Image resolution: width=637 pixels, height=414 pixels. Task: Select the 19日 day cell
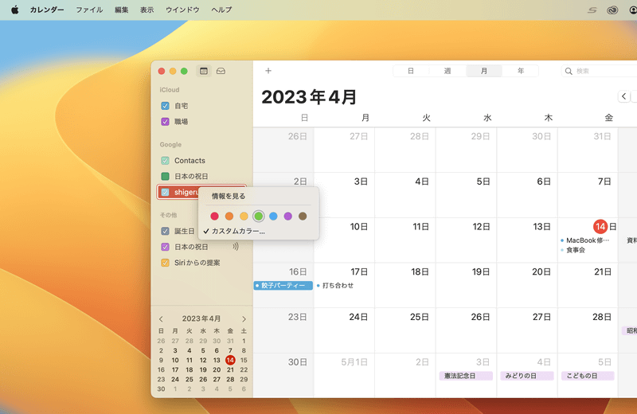point(466,285)
